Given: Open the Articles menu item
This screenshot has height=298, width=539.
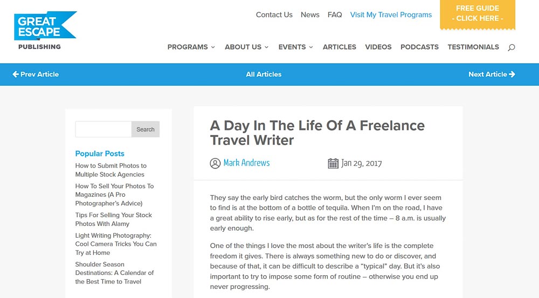Looking at the screenshot, I should (339, 47).
